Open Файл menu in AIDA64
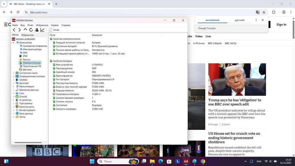 pos(15,25)
